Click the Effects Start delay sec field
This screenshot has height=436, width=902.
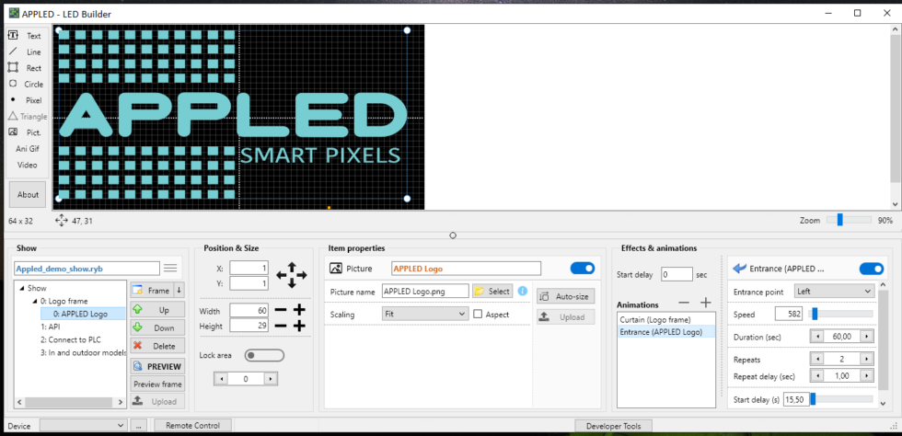point(676,274)
